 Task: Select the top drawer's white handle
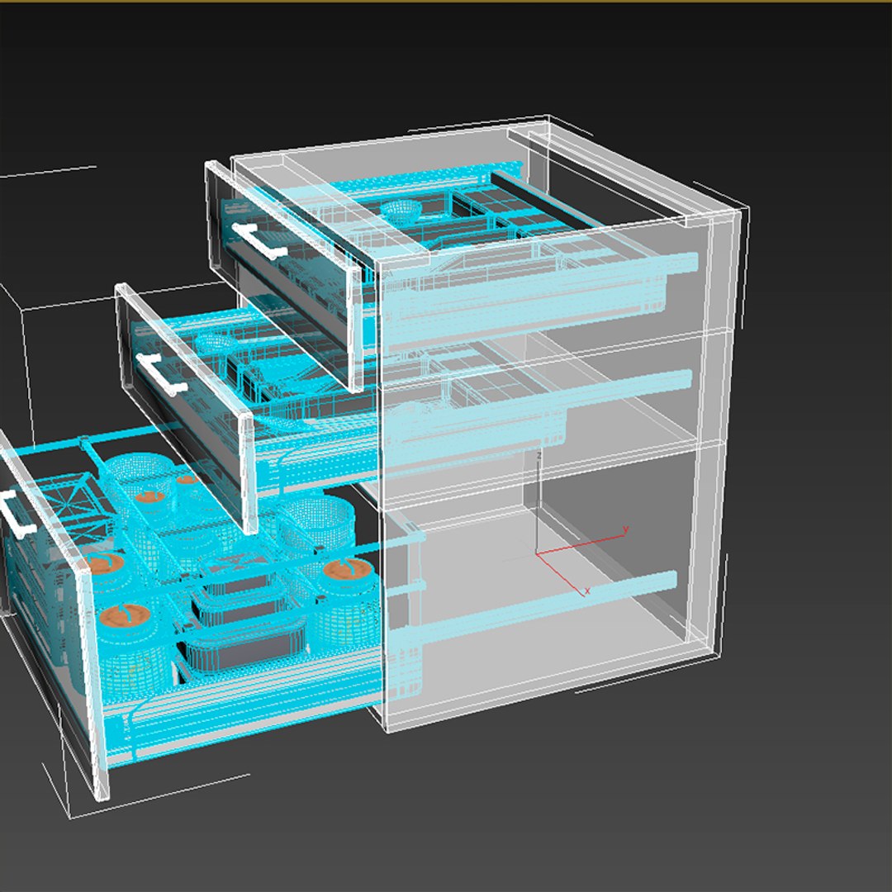(x=259, y=241)
